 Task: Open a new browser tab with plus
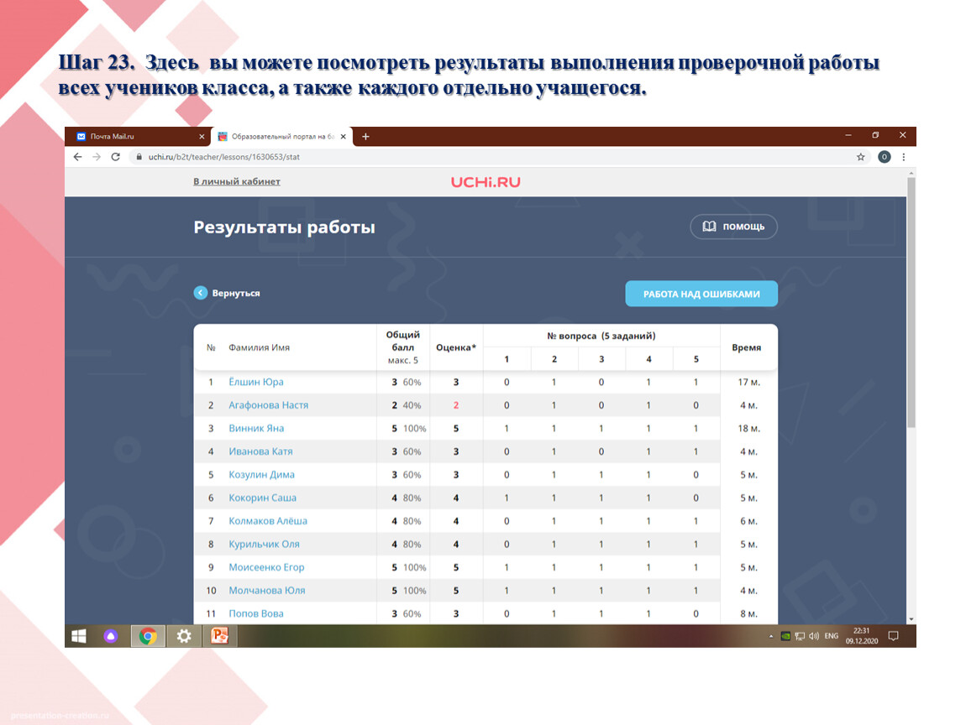point(365,137)
